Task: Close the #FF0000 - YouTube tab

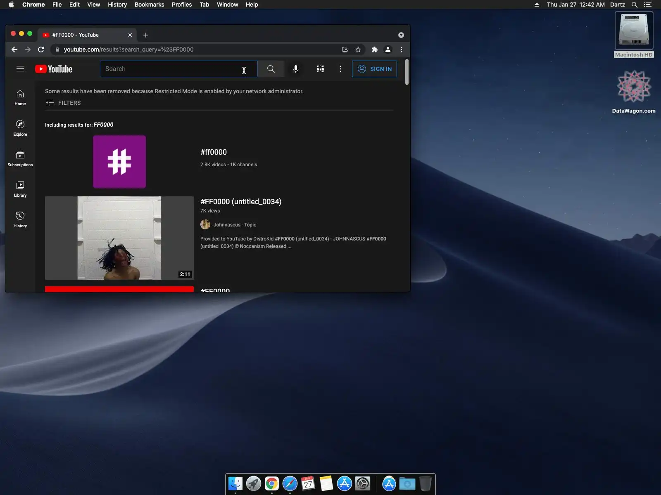Action: (x=130, y=35)
